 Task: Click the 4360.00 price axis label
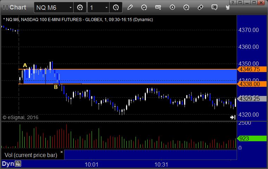pyautogui.click(x=249, y=47)
